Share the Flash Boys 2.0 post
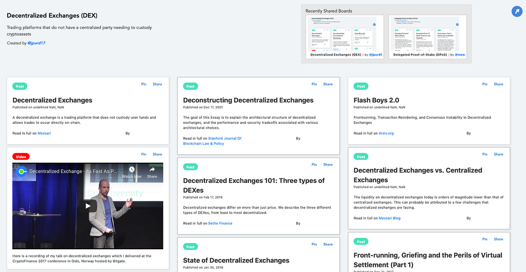Image resolution: width=526 pixels, height=272 pixels. tap(499, 84)
